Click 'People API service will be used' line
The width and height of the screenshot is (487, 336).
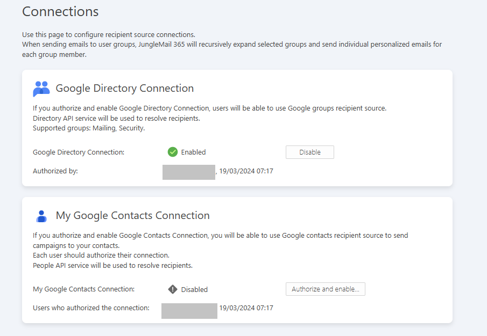pyautogui.click(x=113, y=265)
